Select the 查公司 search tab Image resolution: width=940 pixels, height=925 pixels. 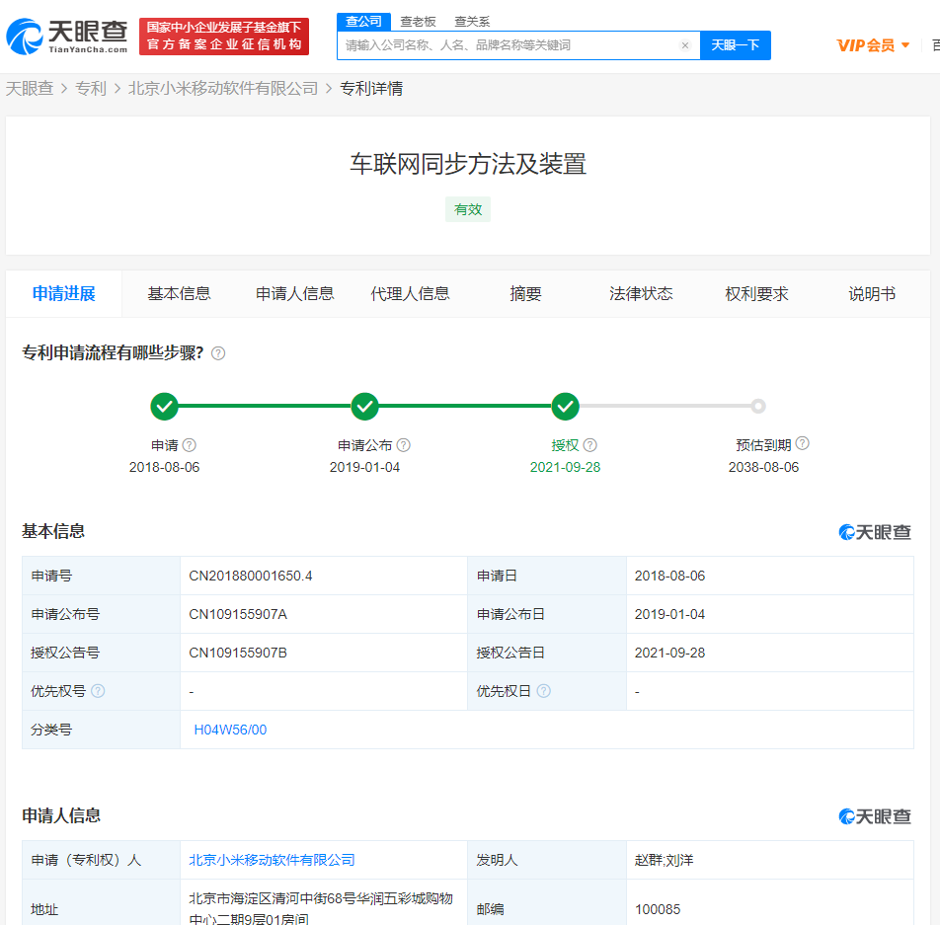click(363, 22)
